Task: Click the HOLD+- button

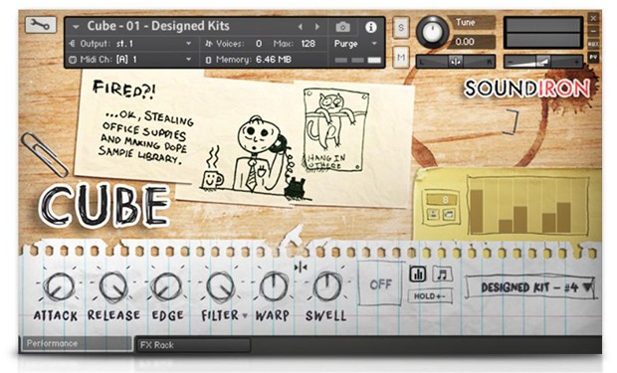Action: pyautogui.click(x=430, y=295)
